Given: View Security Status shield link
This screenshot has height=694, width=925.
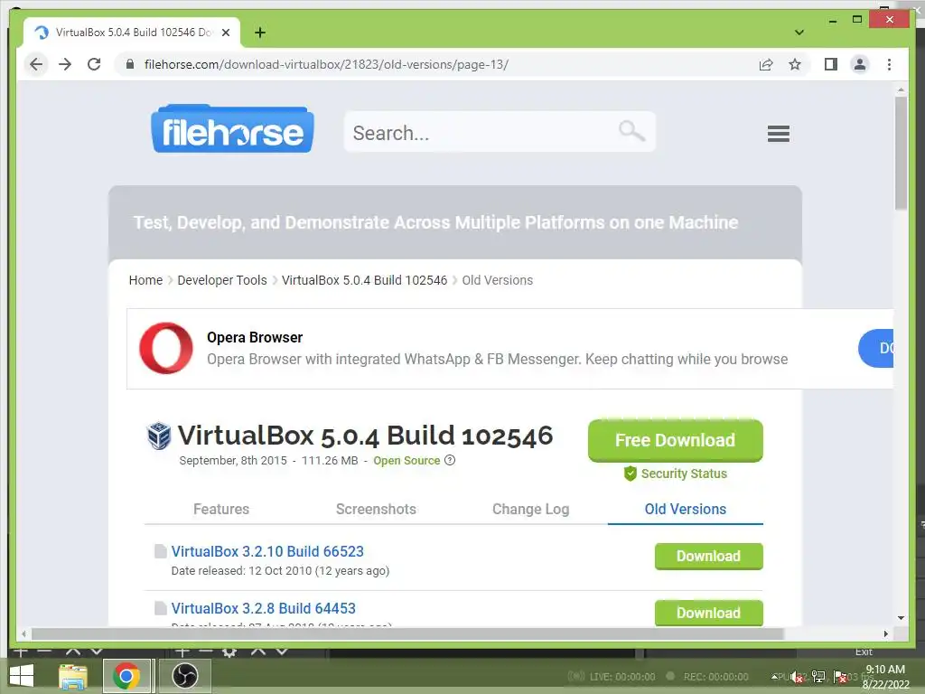Looking at the screenshot, I should pos(676,474).
